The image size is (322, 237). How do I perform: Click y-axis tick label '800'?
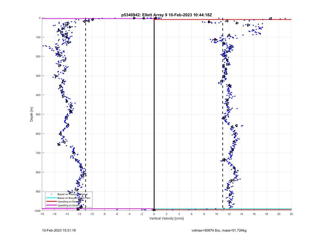pyautogui.click(x=38, y=172)
